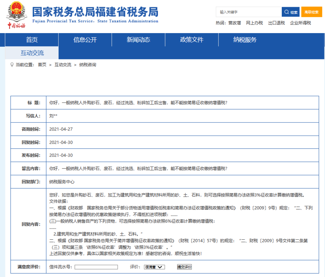The height and width of the screenshot is (277, 325).
Task: Select the 纳税服务 navigation item
Action: pos(245,40)
